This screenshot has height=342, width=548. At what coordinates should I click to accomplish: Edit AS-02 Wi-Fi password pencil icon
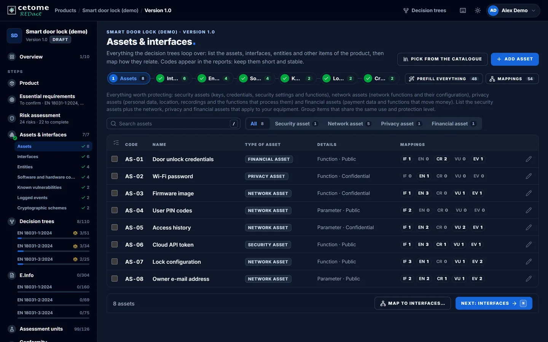529,176
